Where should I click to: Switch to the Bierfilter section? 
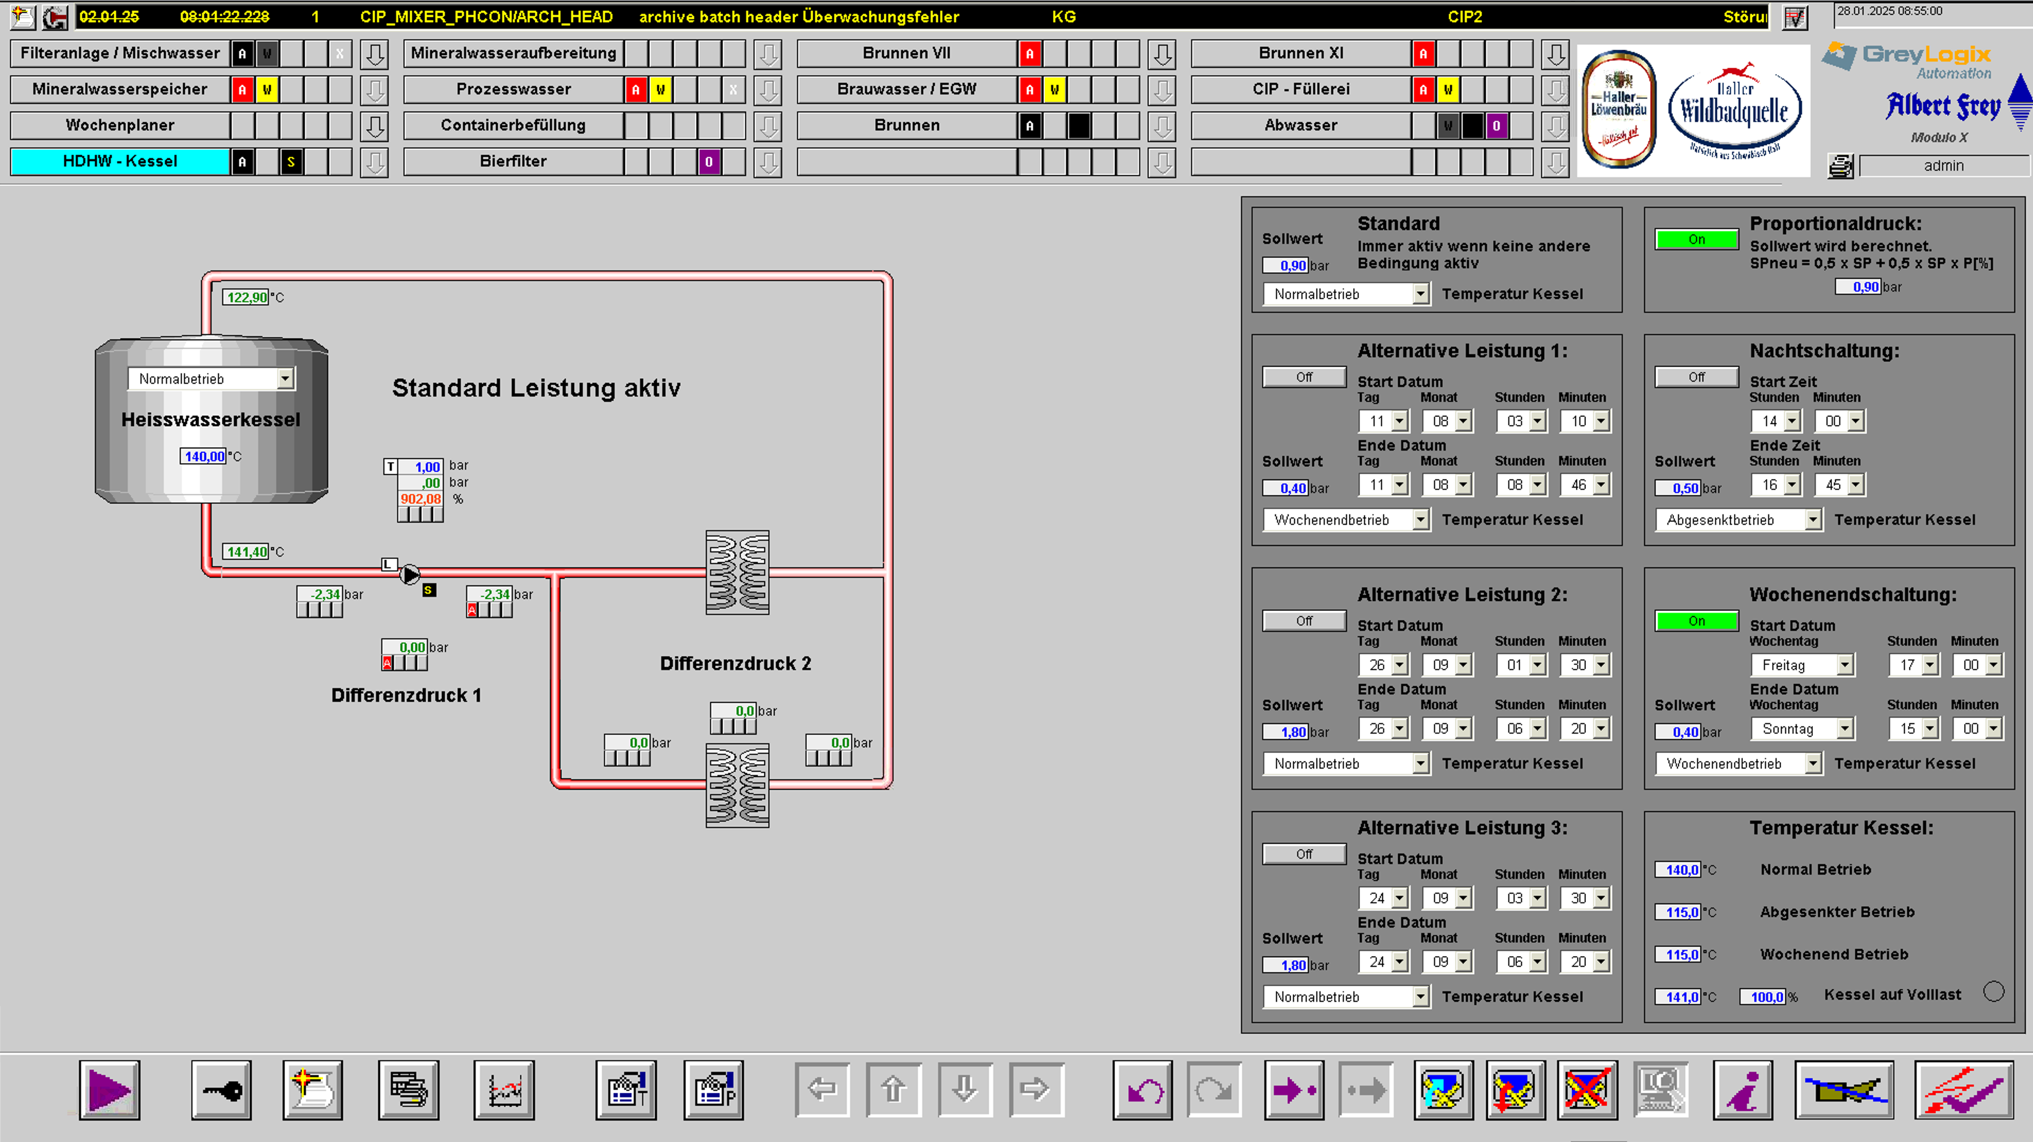[513, 161]
